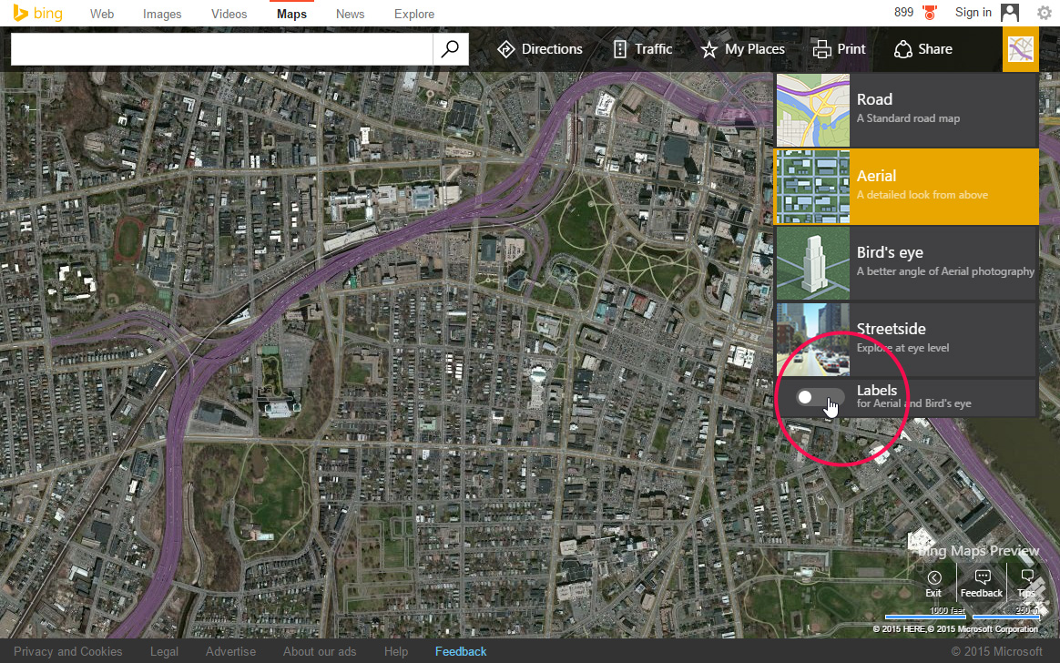The image size is (1060, 663).
Task: Click the Bing logo
Action: (x=38, y=14)
